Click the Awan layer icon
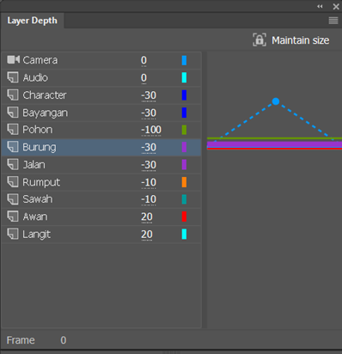The image size is (342, 354). [13, 217]
